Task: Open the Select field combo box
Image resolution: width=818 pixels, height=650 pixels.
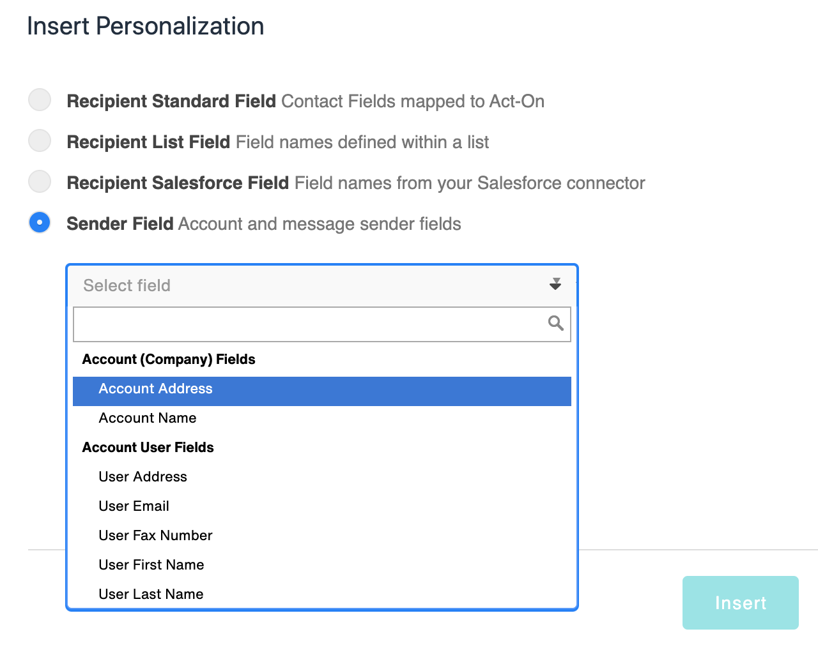Action: [322, 285]
